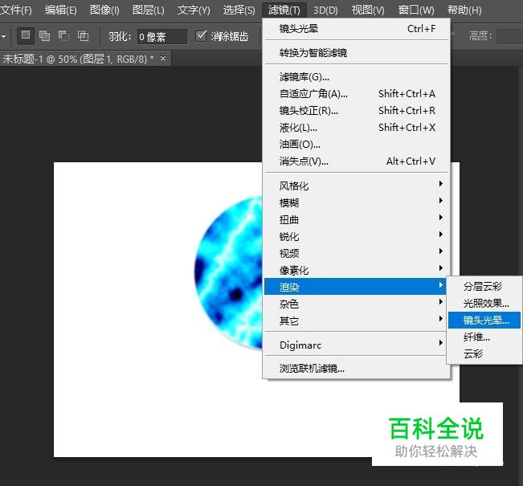Image resolution: width=523 pixels, height=486 pixels.
Task: Select 光照效果... in render submenu
Action: (x=484, y=303)
